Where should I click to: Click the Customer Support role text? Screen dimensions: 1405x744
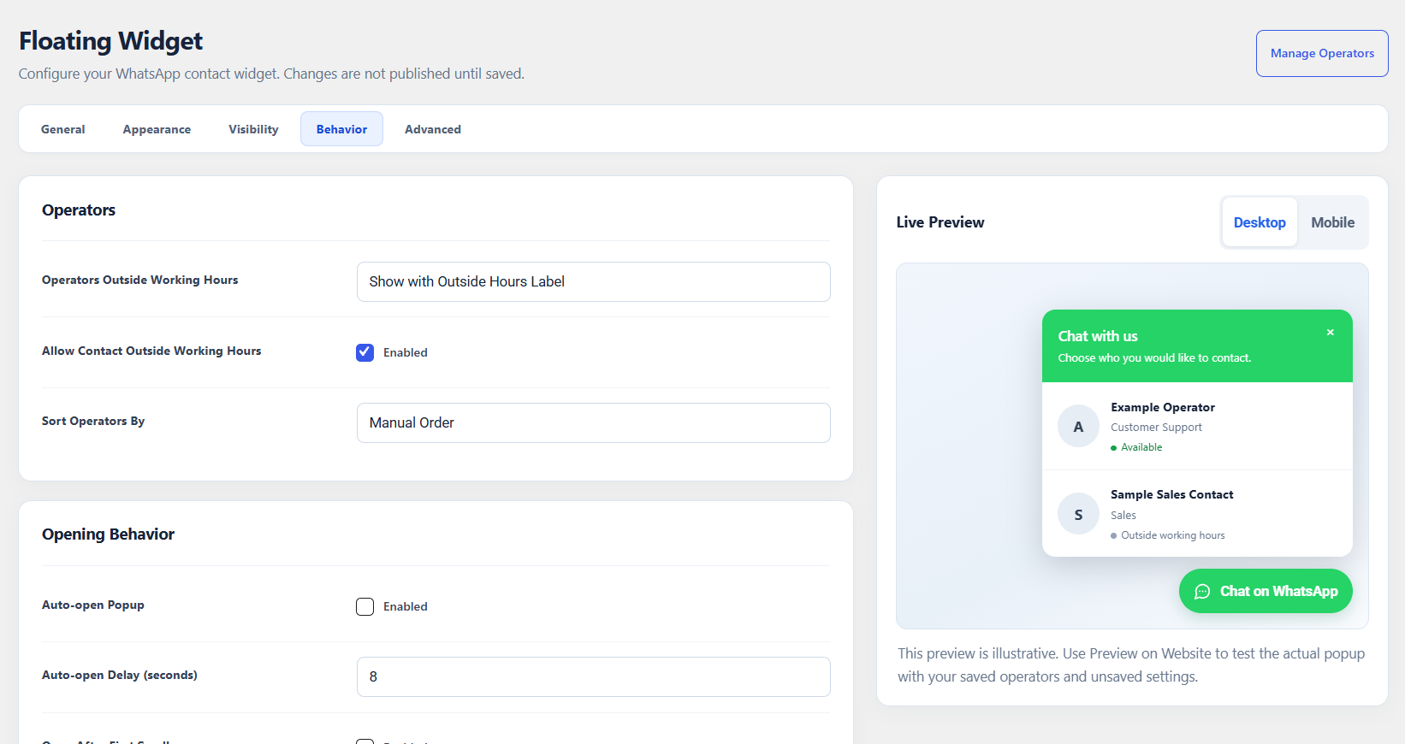point(1156,428)
